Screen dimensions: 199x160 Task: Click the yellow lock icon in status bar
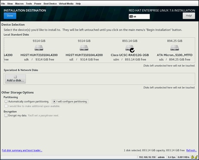(x=192, y=157)
